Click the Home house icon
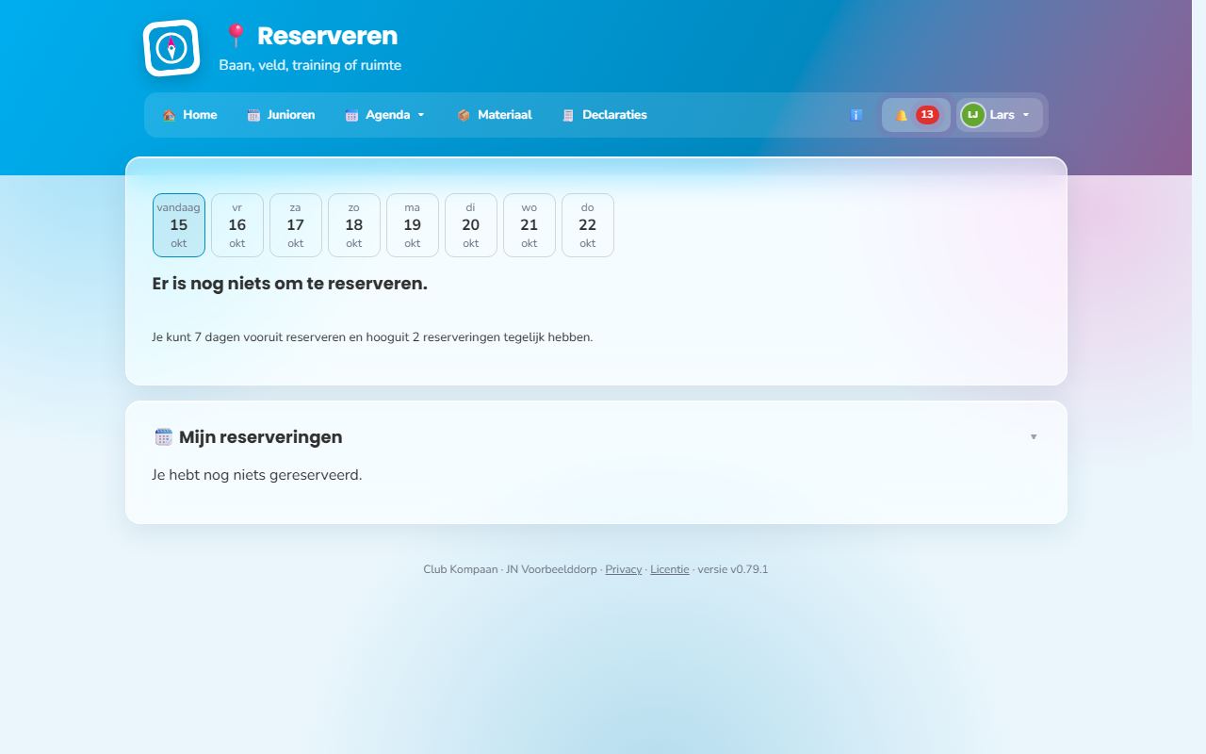 click(x=169, y=115)
